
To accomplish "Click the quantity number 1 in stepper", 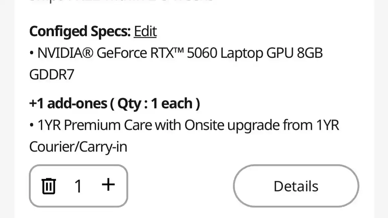I will [78, 186].
